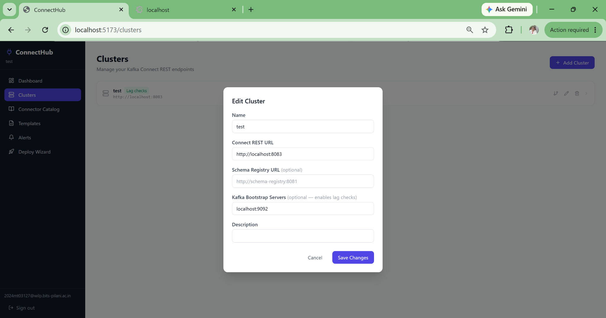Click the Clusters server icon in sidebar
Viewport: 606px width, 318px height.
(x=11, y=95)
